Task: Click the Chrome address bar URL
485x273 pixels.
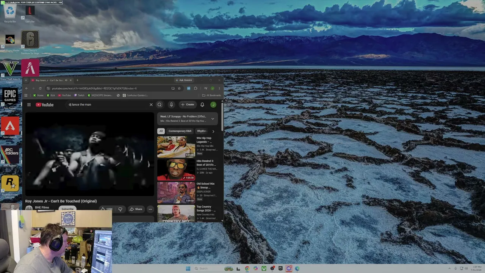Action: click(94, 88)
